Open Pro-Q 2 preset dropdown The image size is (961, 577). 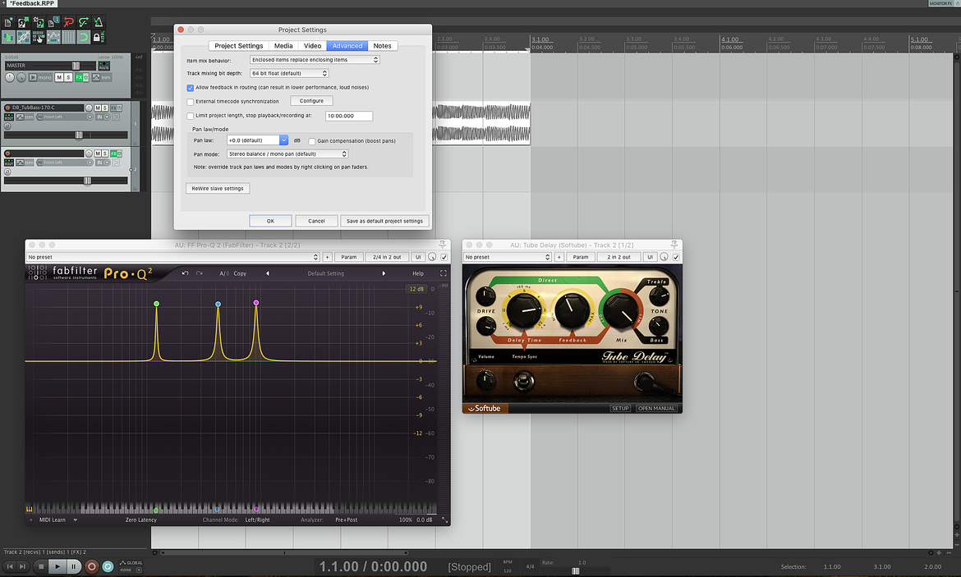coord(172,257)
